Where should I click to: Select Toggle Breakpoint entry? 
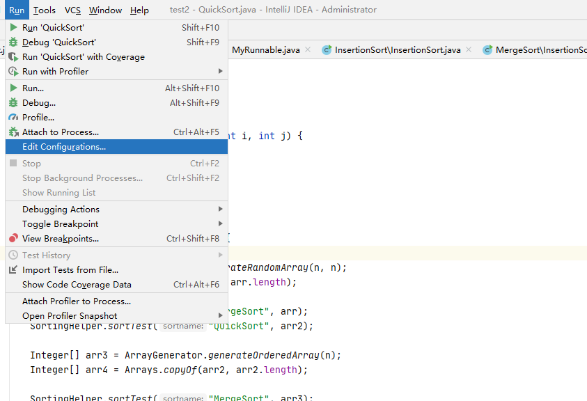tap(116, 223)
